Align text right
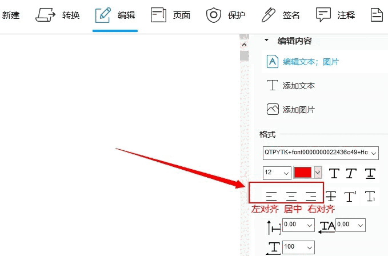This screenshot has height=256, width=388. [311, 196]
